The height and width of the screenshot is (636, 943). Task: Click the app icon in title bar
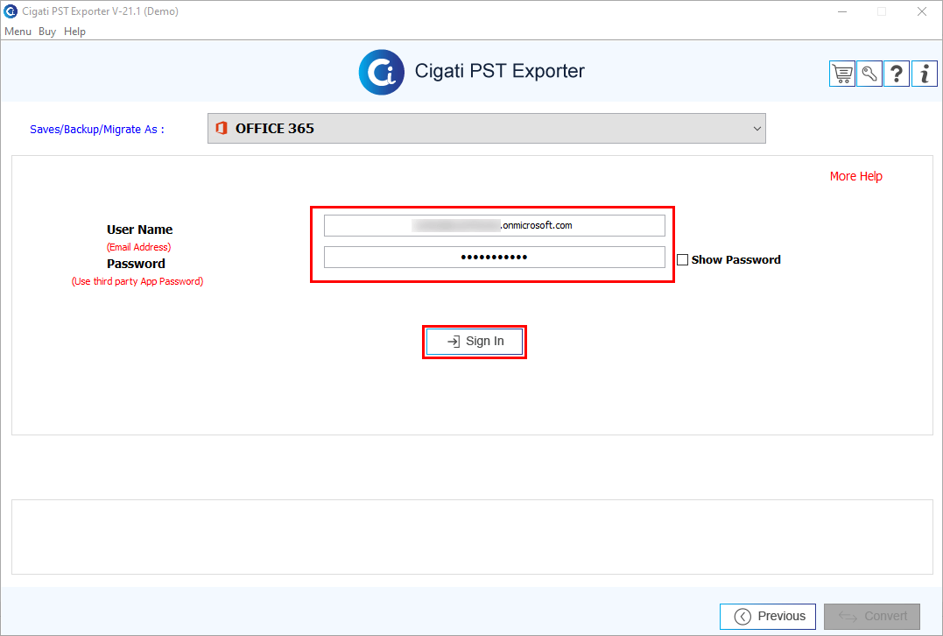click(11, 11)
